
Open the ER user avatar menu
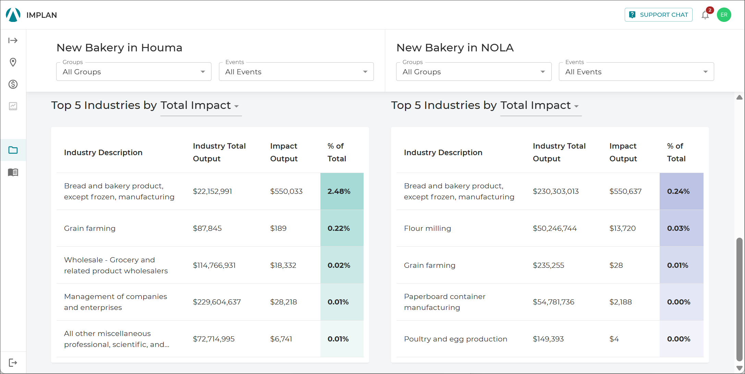click(x=724, y=15)
